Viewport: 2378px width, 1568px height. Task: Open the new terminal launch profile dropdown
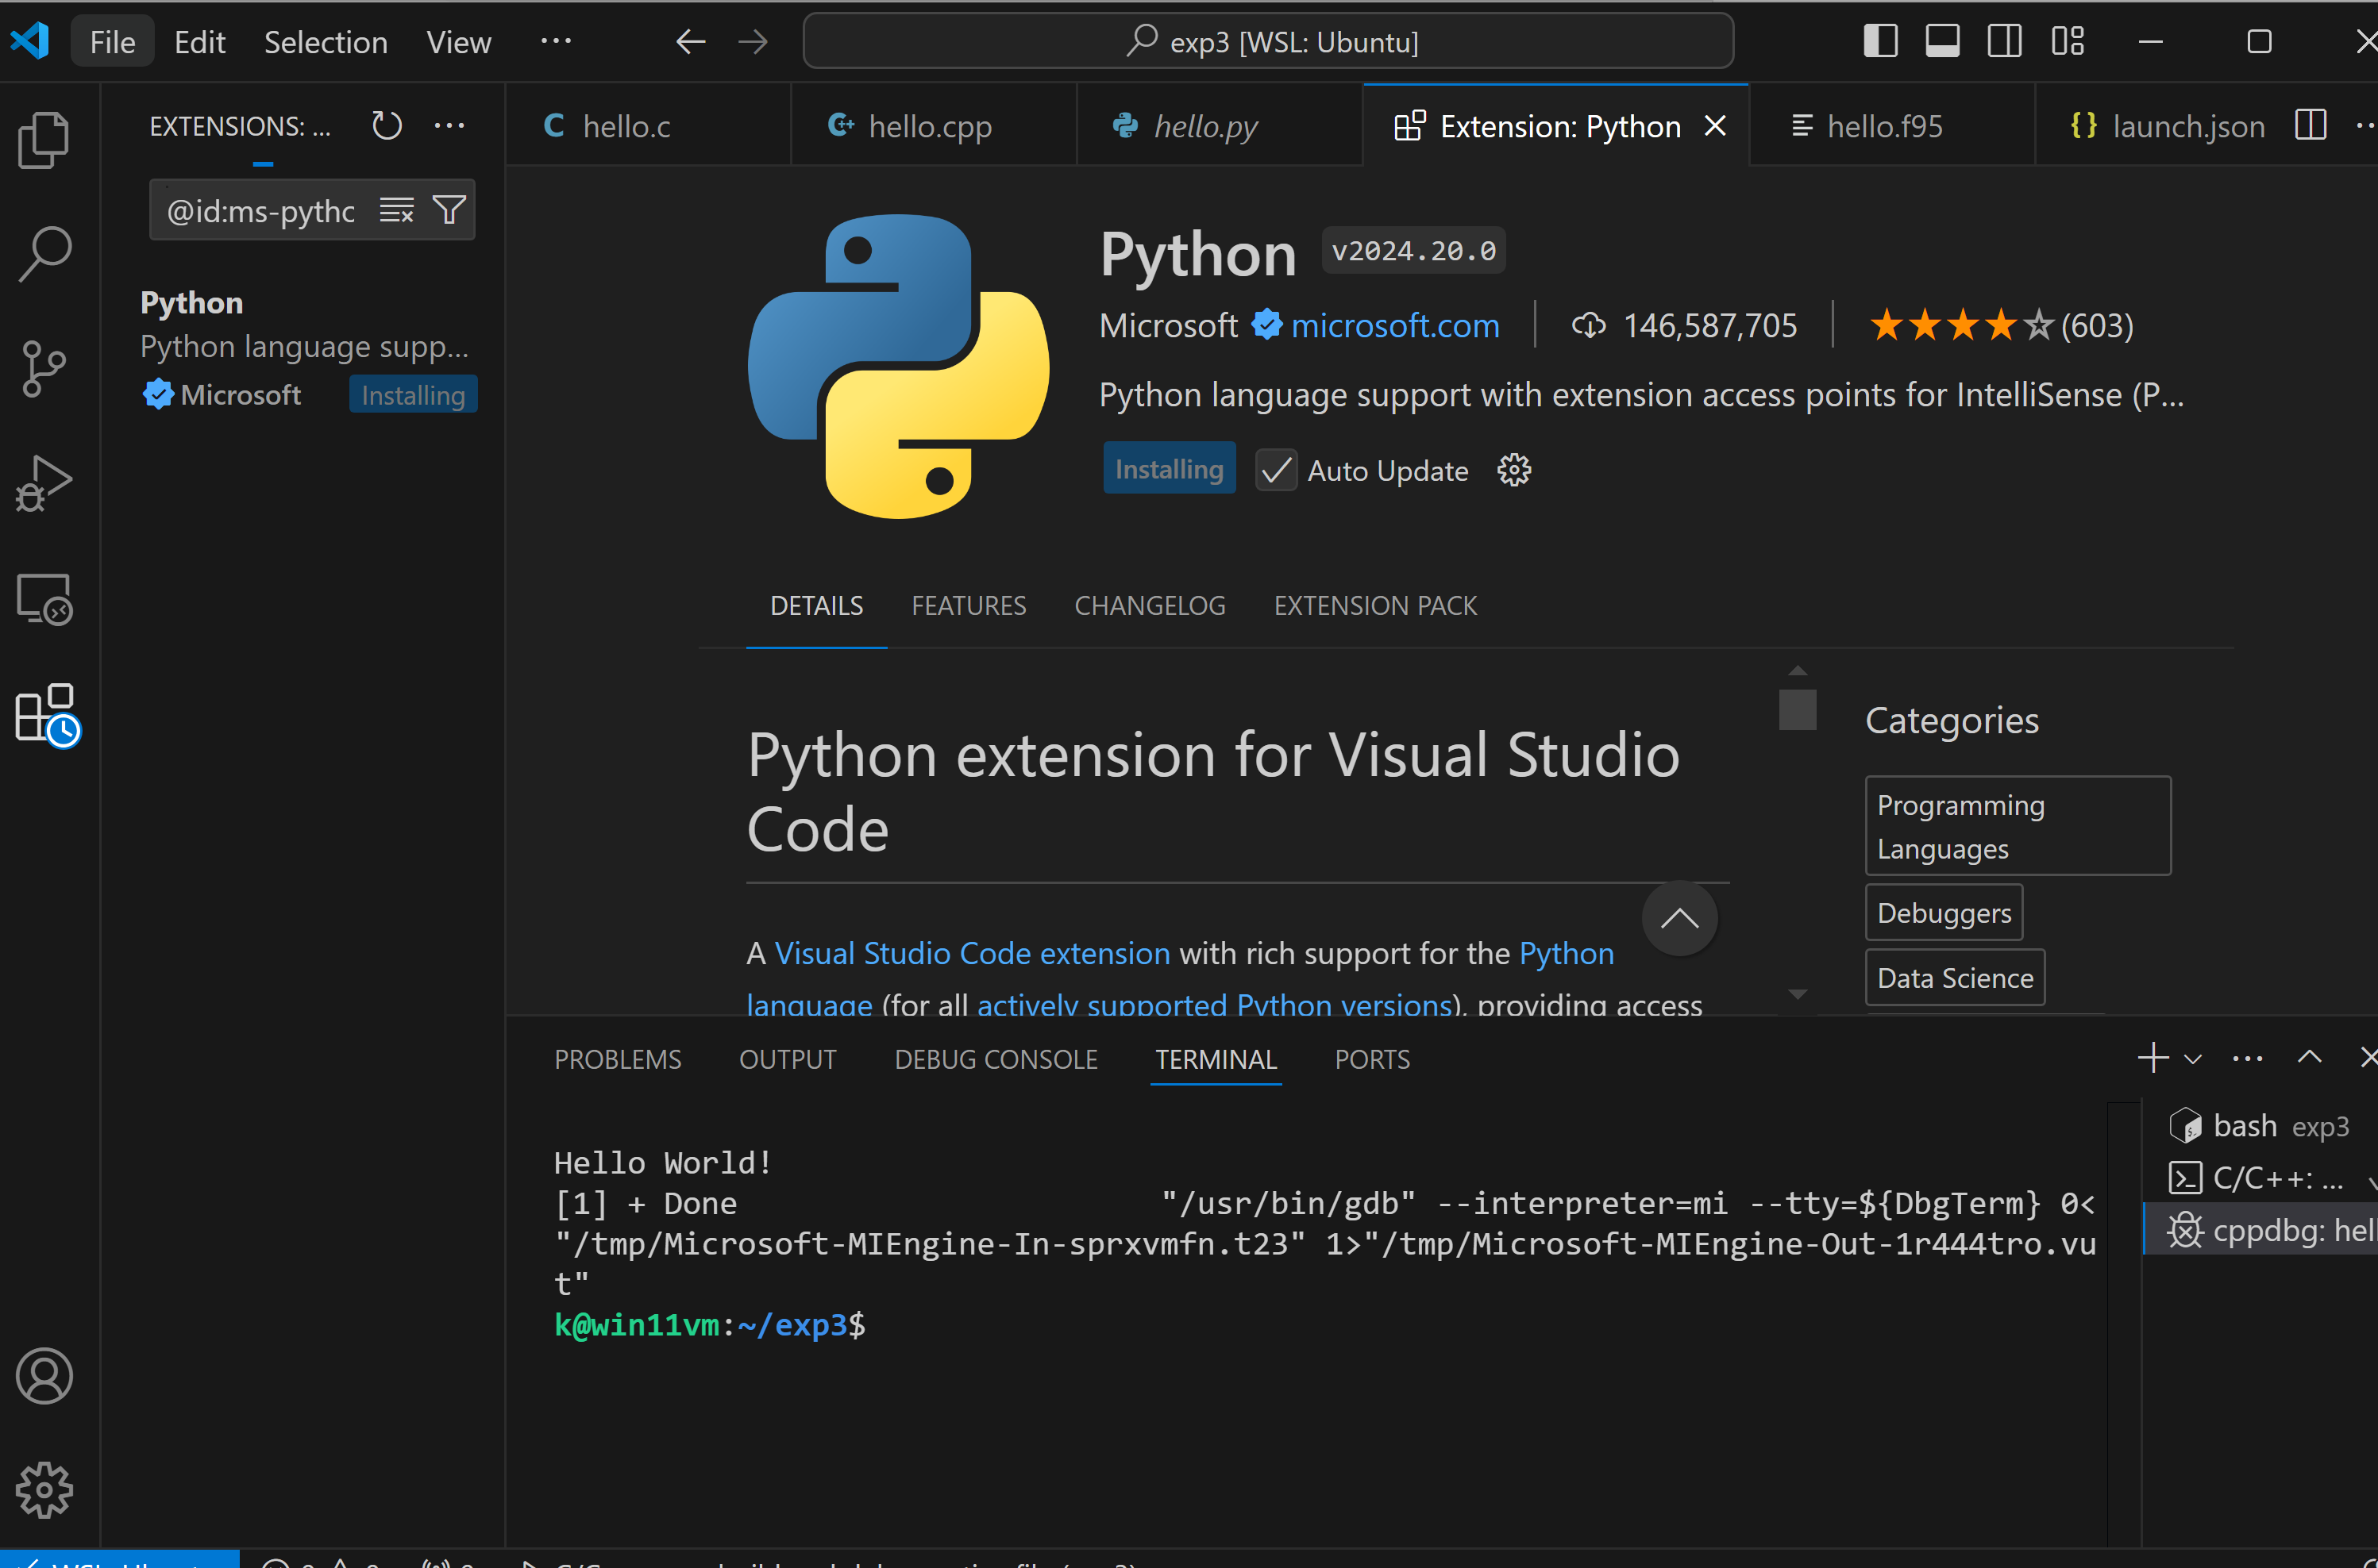point(2193,1058)
